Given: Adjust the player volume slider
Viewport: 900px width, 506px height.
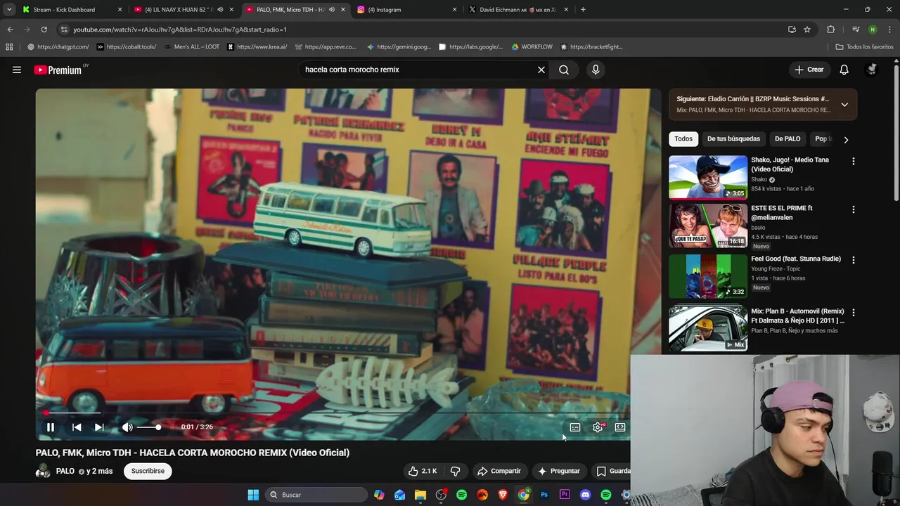Looking at the screenshot, I should 148,427.
